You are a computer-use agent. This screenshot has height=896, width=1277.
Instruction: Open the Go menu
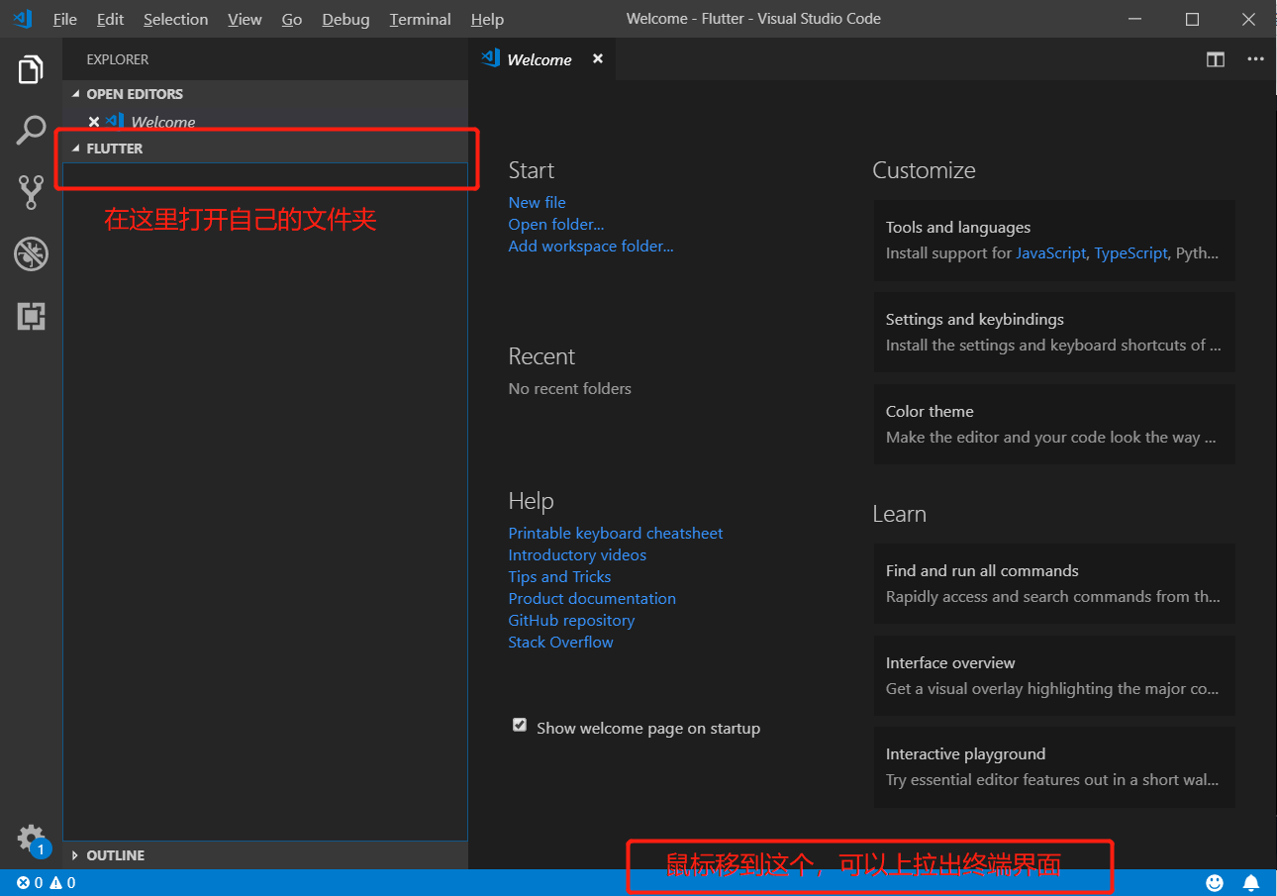click(292, 19)
